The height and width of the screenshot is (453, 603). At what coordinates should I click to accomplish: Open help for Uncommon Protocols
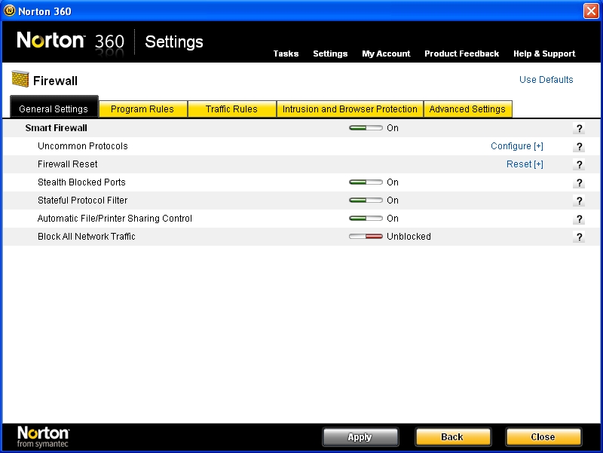(x=579, y=146)
